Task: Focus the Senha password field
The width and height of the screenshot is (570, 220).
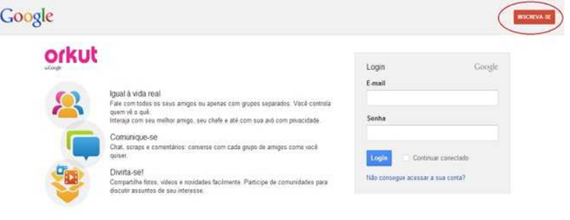Action: pyautogui.click(x=432, y=133)
